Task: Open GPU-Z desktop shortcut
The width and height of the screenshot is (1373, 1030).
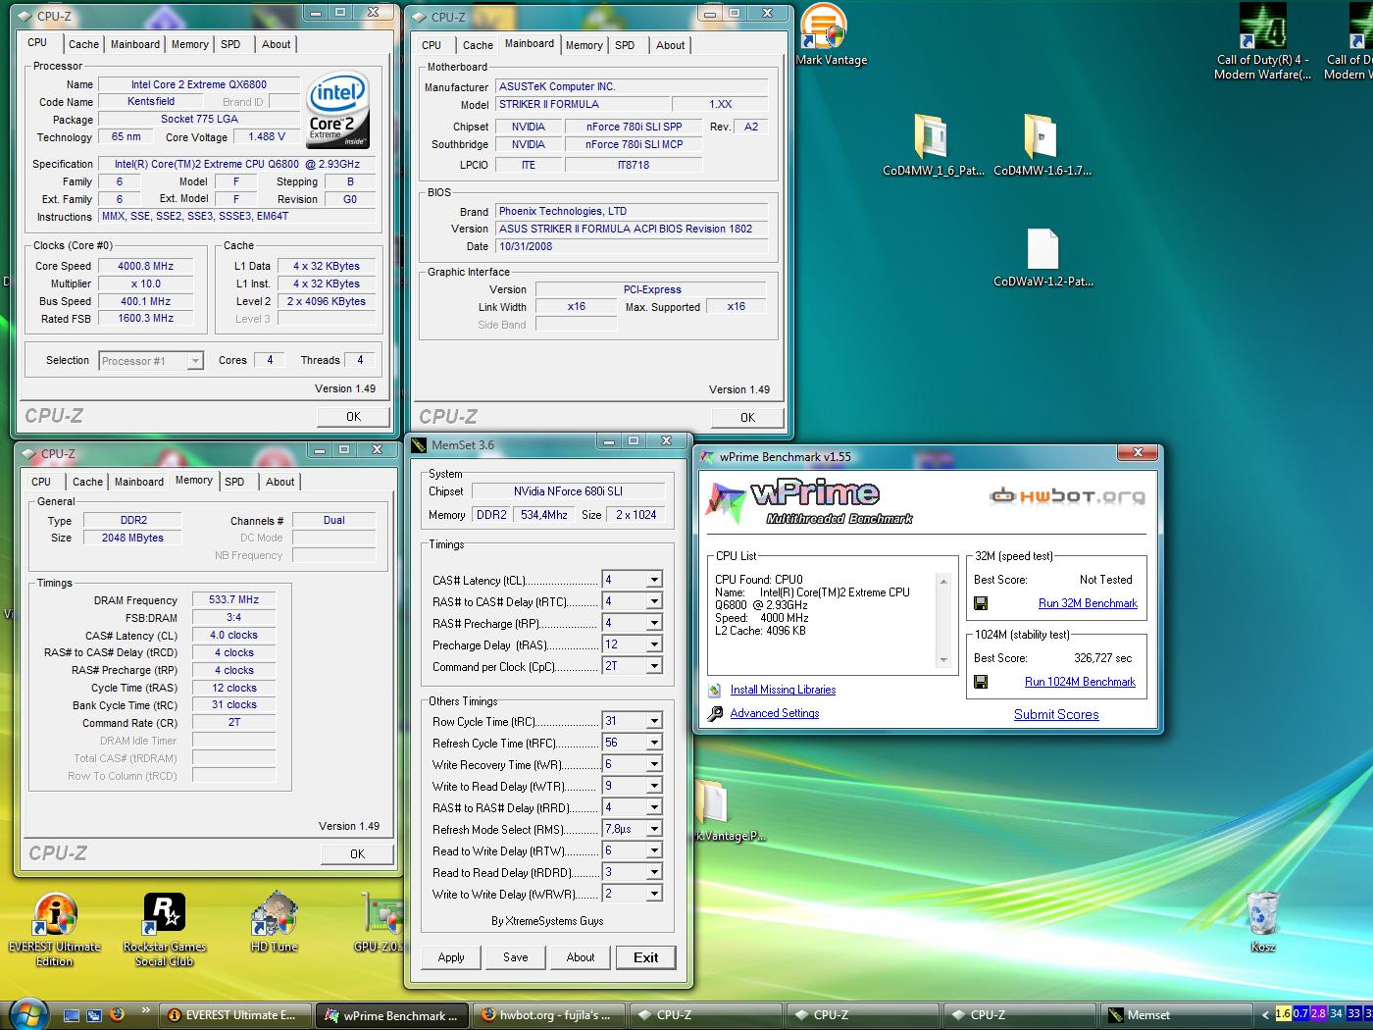Action: coord(381,922)
